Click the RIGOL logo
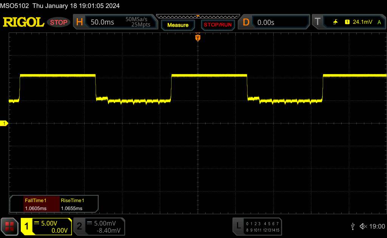This screenshot has height=238, width=387. click(23, 22)
